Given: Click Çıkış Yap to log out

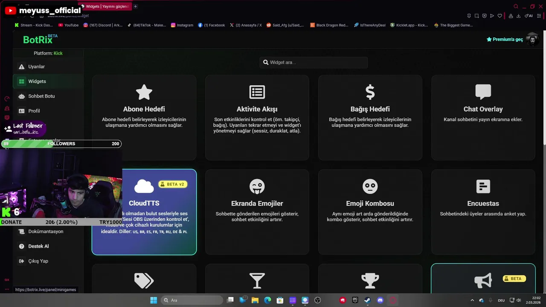Looking at the screenshot, I should pos(48,261).
